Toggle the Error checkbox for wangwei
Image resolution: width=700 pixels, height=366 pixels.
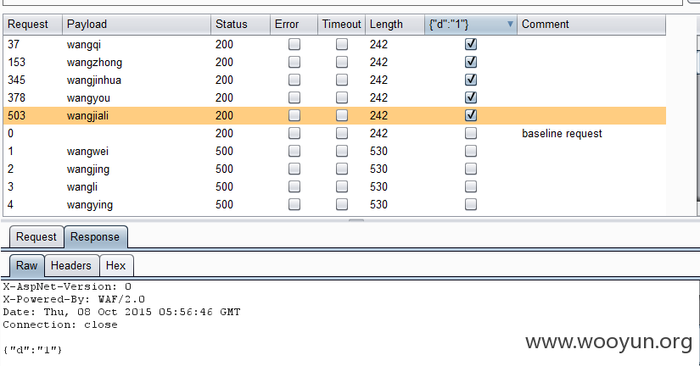(294, 151)
